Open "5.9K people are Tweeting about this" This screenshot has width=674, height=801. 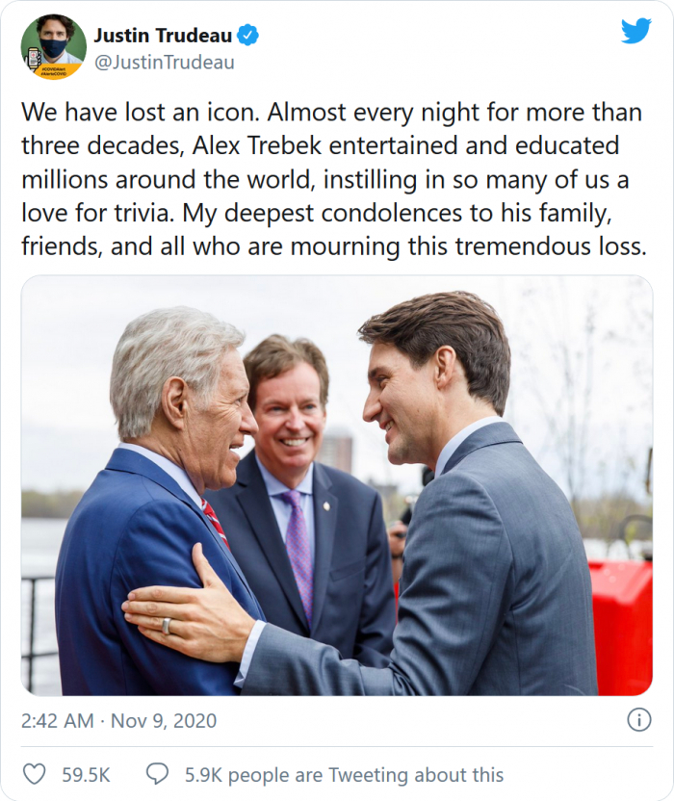tap(344, 774)
